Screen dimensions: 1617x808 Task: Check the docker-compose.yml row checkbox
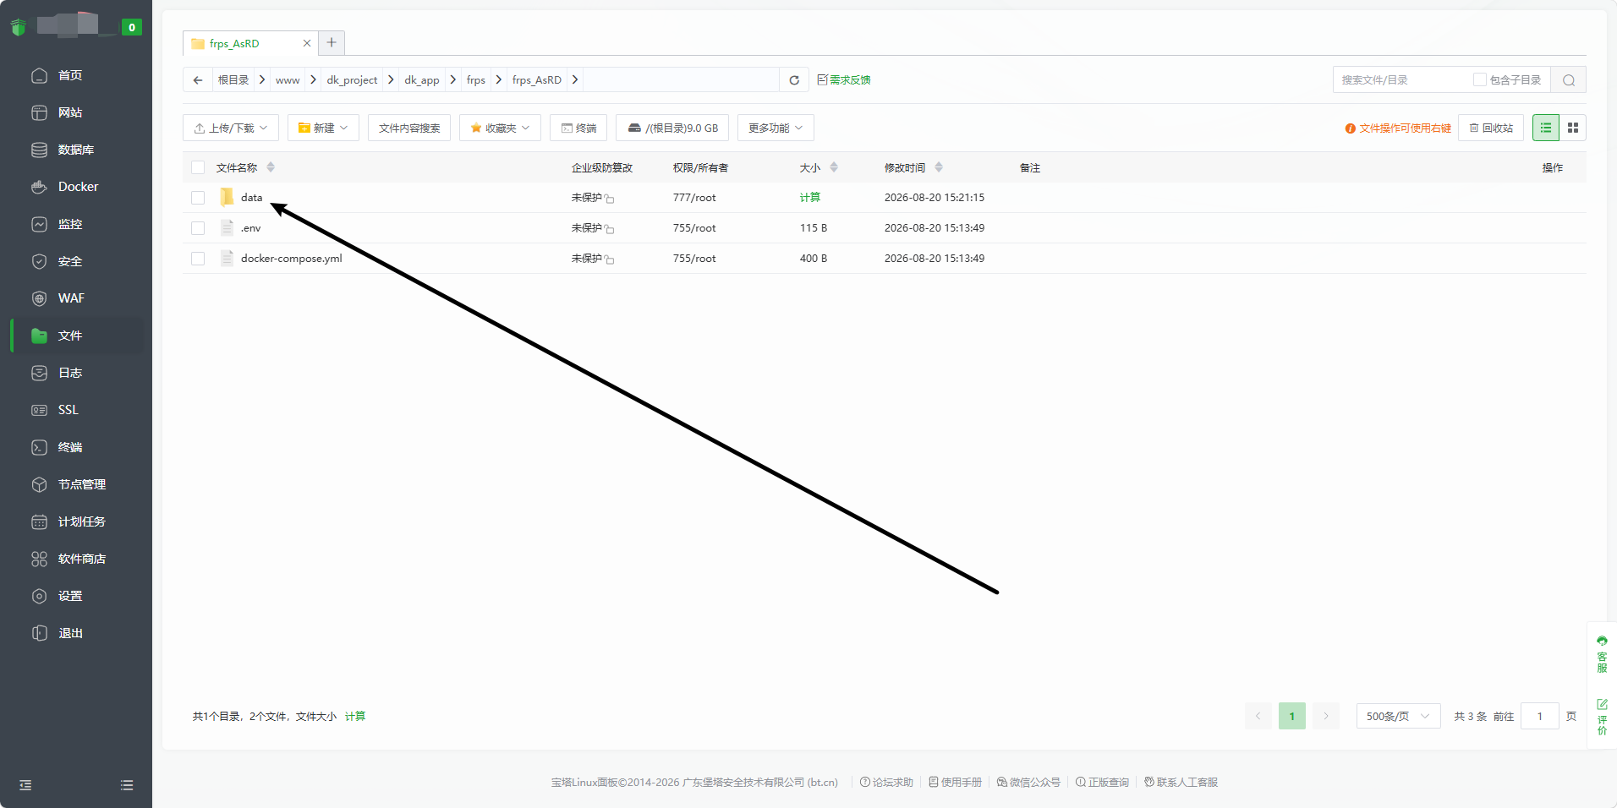click(198, 259)
